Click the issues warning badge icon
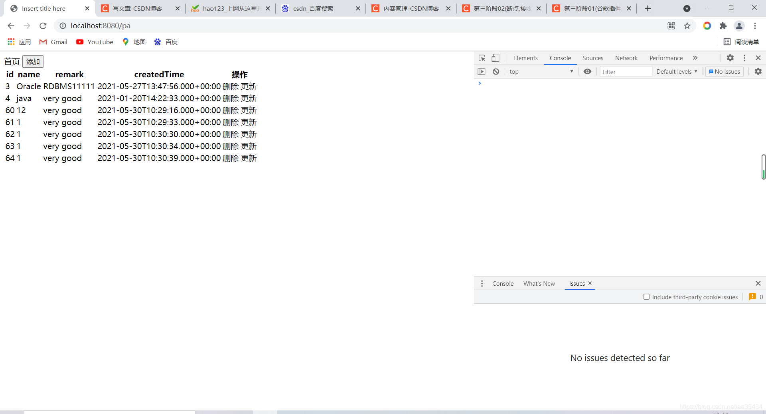Image resolution: width=766 pixels, height=414 pixels. click(x=752, y=297)
